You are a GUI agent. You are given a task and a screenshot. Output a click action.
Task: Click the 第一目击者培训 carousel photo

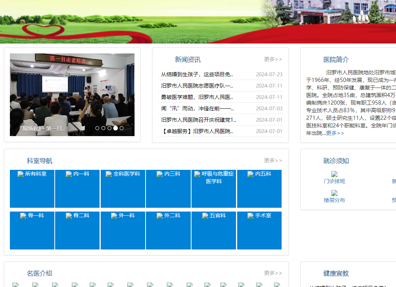tap(72, 95)
